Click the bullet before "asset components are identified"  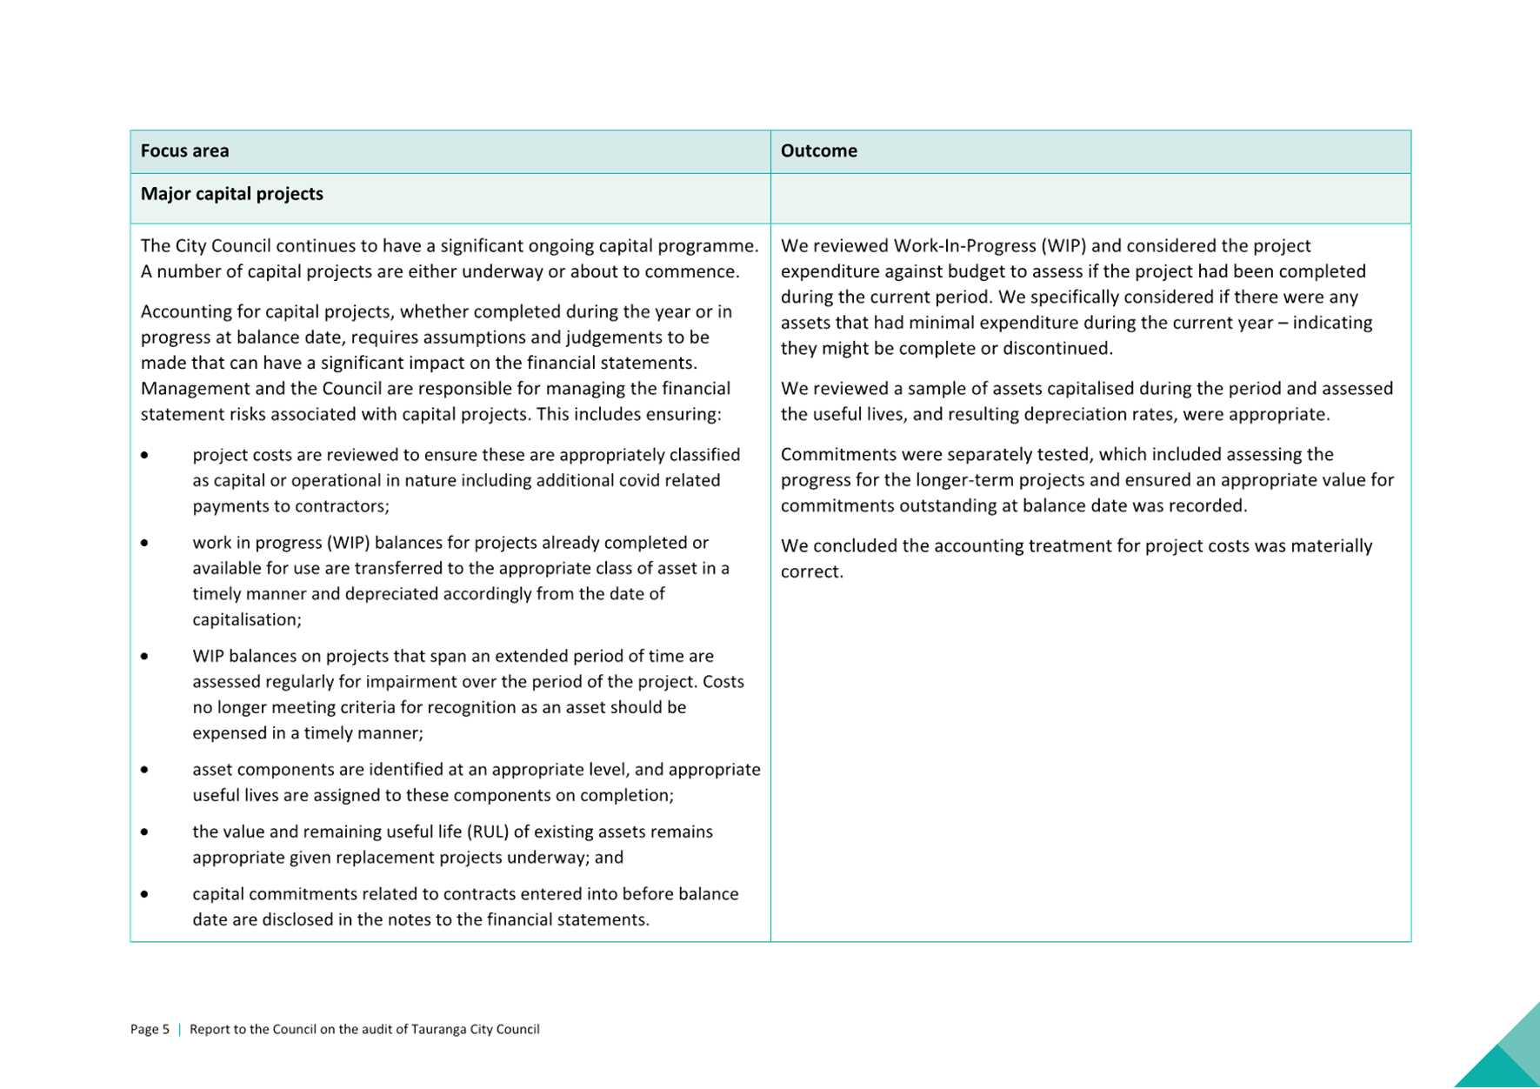(x=144, y=770)
